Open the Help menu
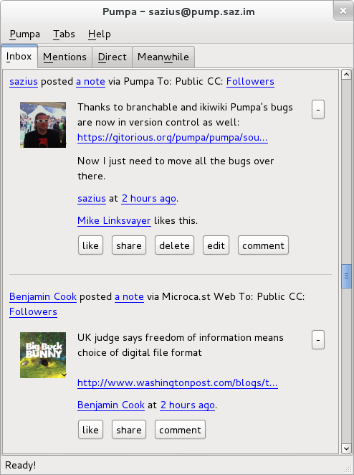The image size is (354, 475). click(x=99, y=34)
